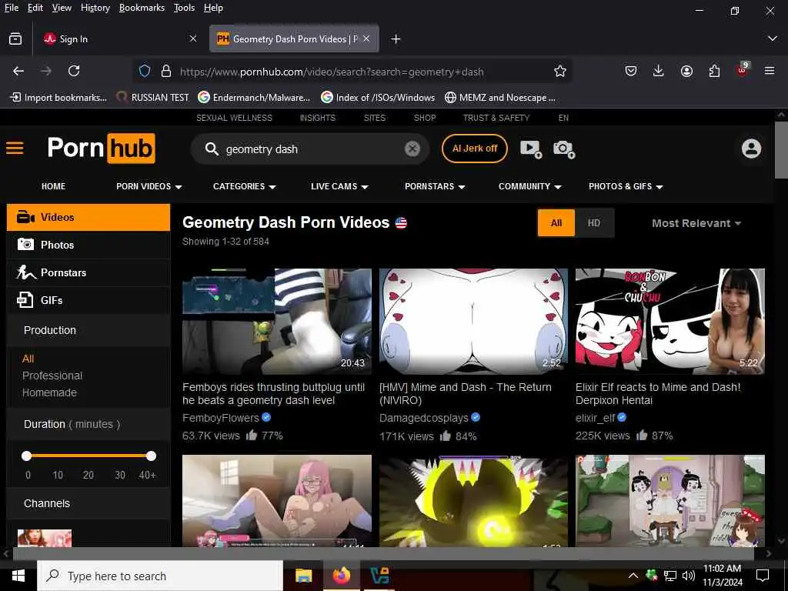Select the Photos sidebar tab
Image resolution: width=788 pixels, height=591 pixels.
click(x=88, y=245)
